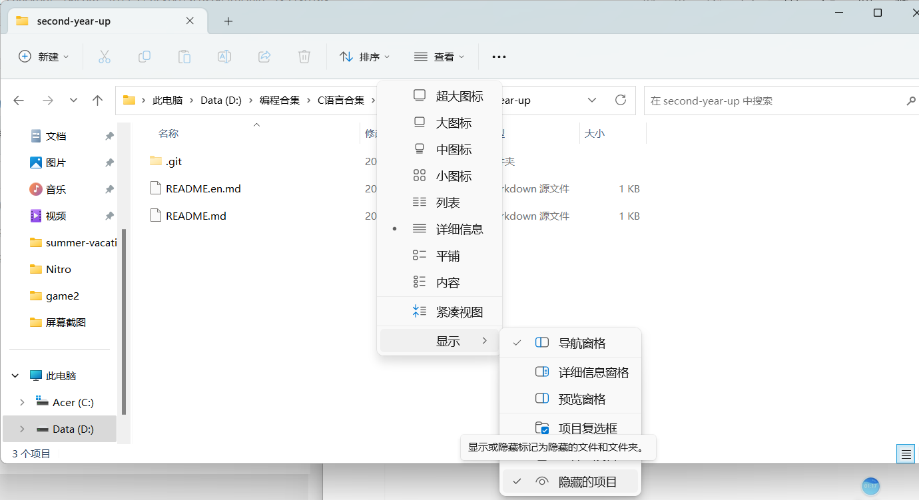Screen dimensions: 919x500
Task: Click the Rename icon in toolbar
Action: pos(224,57)
